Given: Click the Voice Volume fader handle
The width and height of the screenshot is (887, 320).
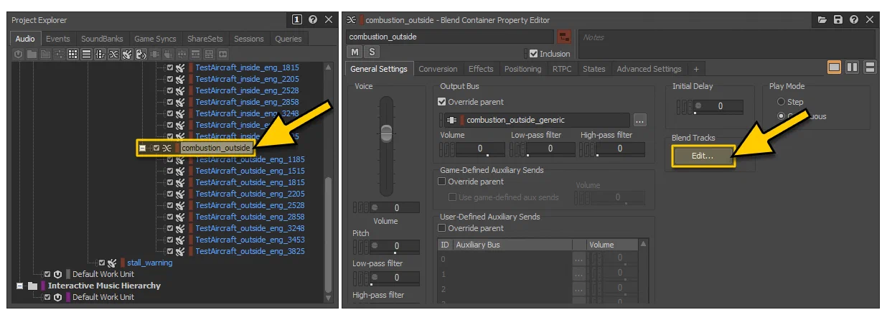Looking at the screenshot, I should pos(386,133).
